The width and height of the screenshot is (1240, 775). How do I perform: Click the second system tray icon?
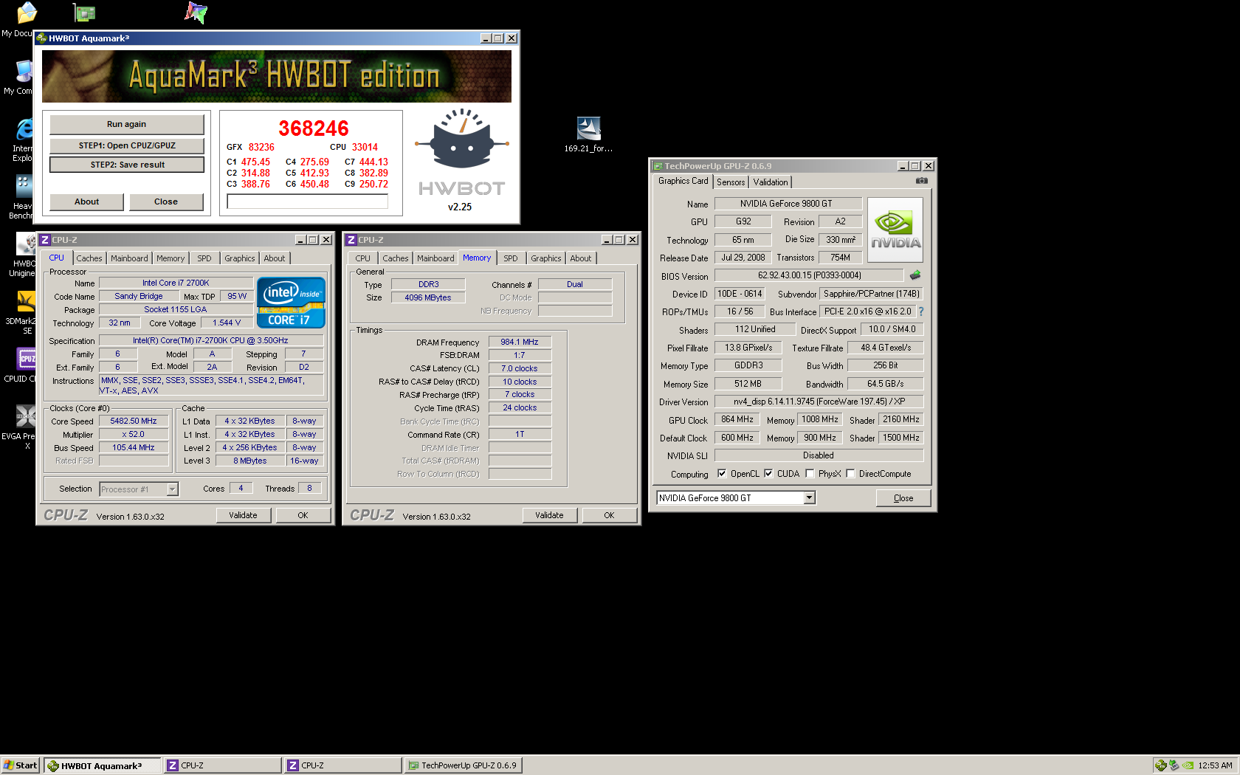coord(1174,765)
